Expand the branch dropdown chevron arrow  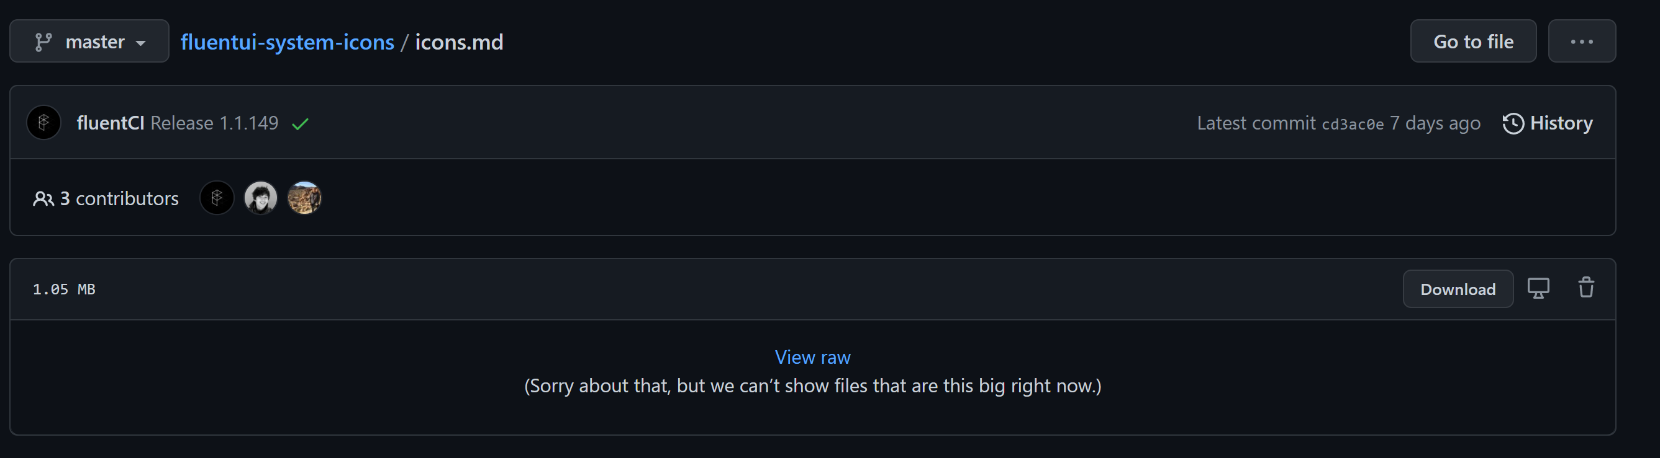pyautogui.click(x=141, y=43)
